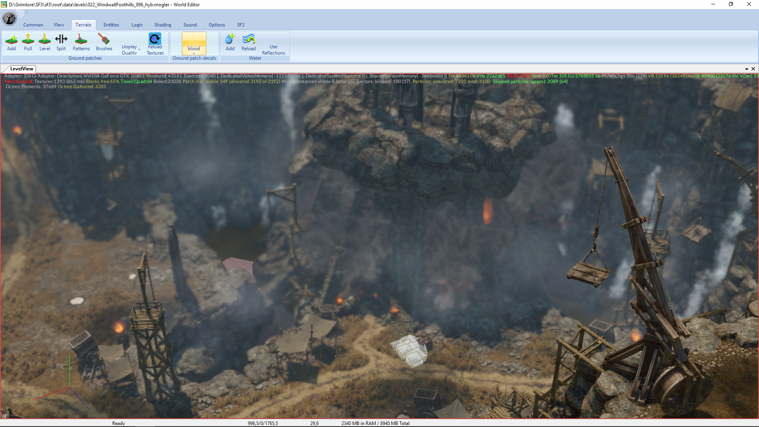Open the Sound ribbon tab
The width and height of the screenshot is (759, 427).
190,25
